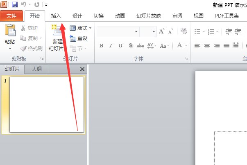The image size is (247, 165).
Task: Apply numbered list formatting
Action: 211,31
